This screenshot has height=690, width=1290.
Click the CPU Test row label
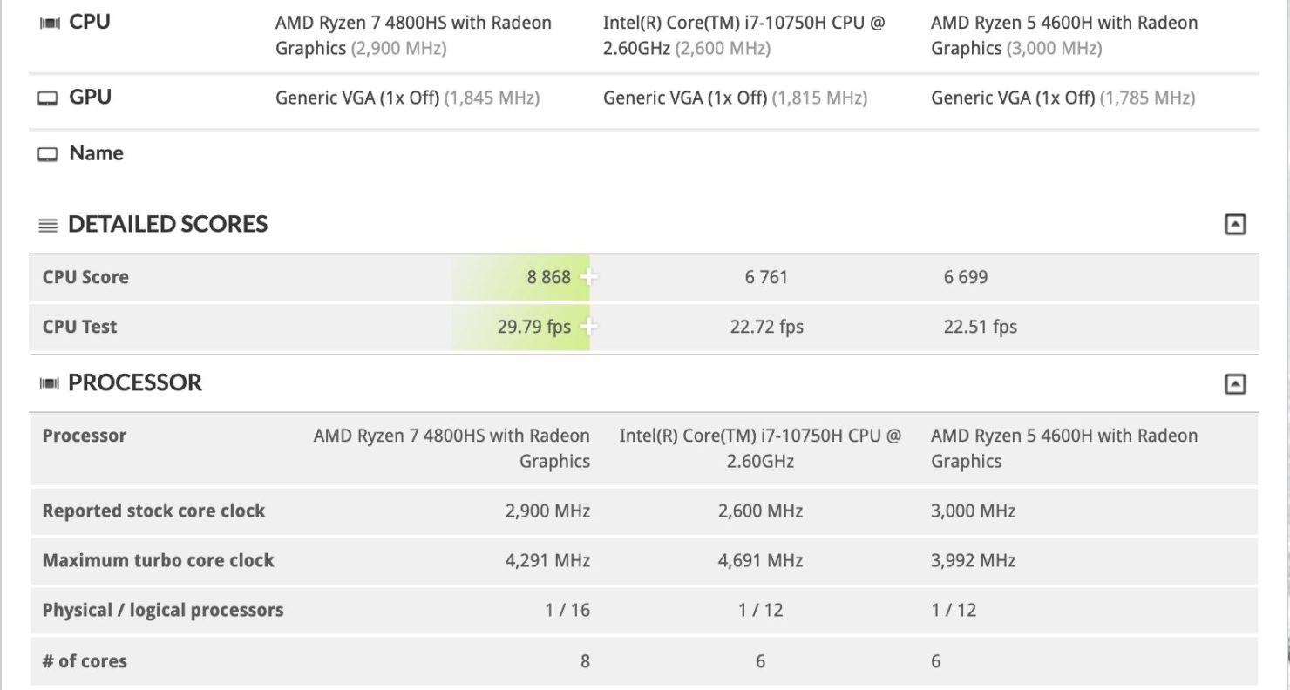(79, 327)
